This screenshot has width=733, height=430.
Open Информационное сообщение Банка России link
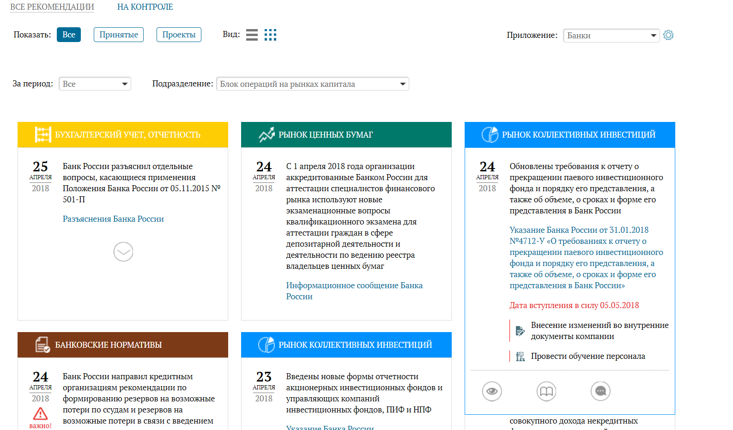354,285
